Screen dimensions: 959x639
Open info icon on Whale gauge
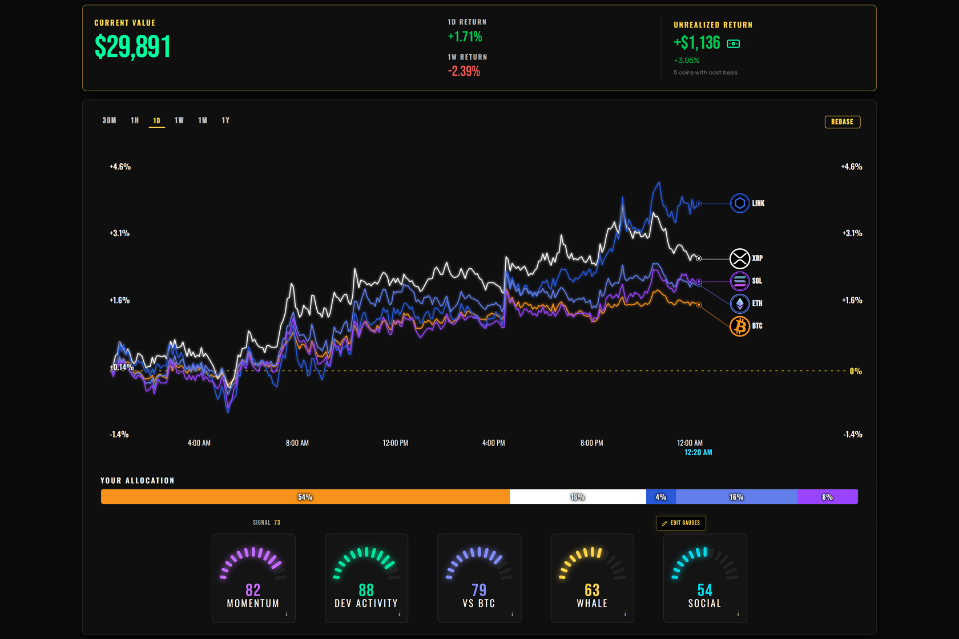(x=626, y=614)
